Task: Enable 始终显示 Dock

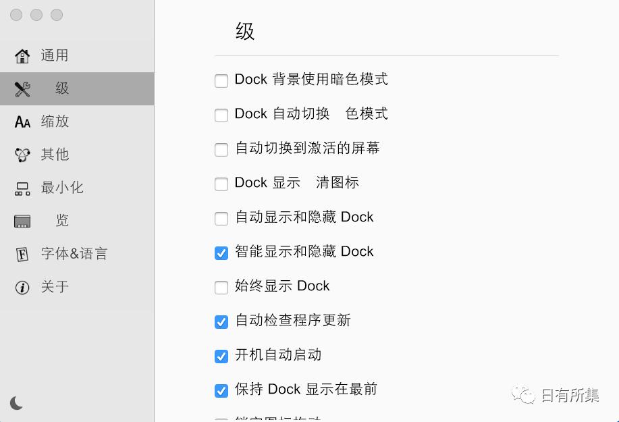Action: [x=221, y=287]
